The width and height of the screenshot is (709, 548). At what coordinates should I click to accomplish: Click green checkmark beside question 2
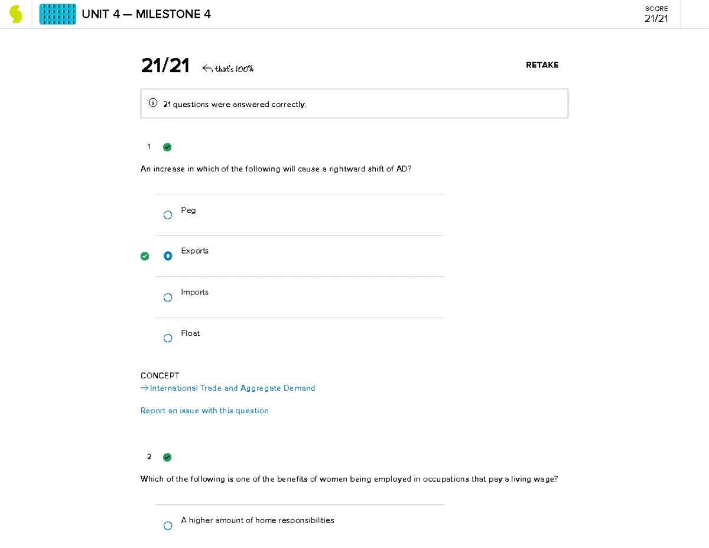coord(167,457)
